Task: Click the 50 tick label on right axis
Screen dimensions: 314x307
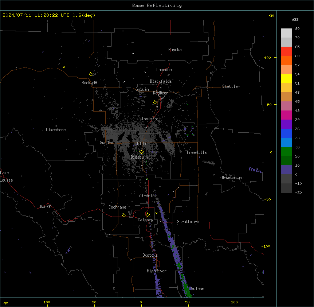Action: click(x=269, y=105)
